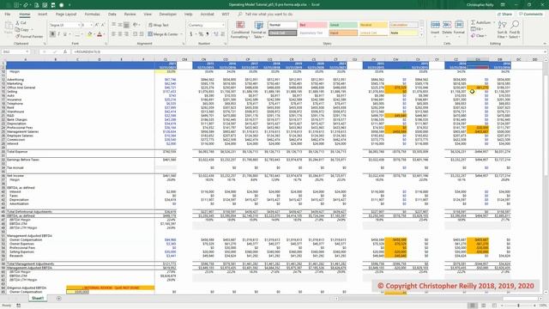Viewport: 549px width, 309px height.
Task: Apply the Good cell style
Action: (x=343, y=25)
